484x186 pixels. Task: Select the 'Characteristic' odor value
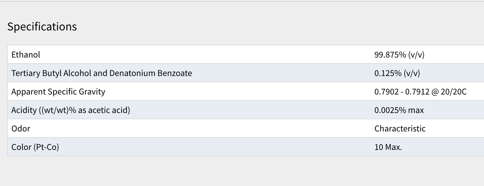pos(400,128)
